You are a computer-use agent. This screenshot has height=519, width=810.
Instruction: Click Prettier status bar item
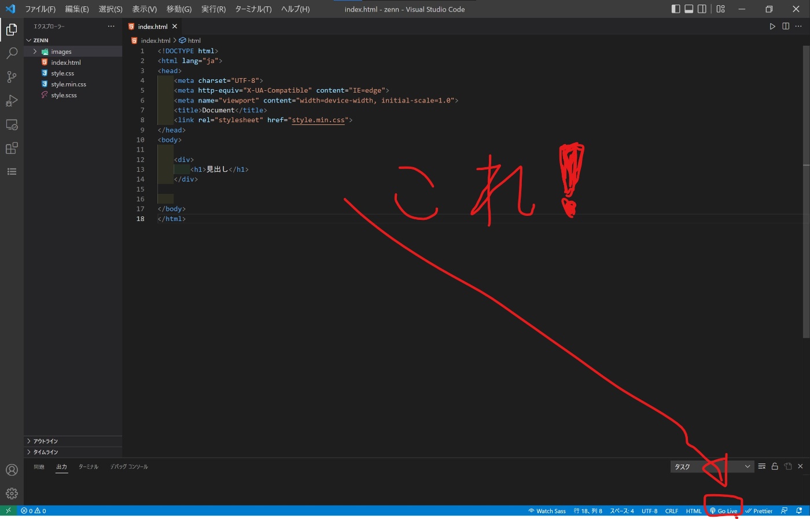point(759,511)
